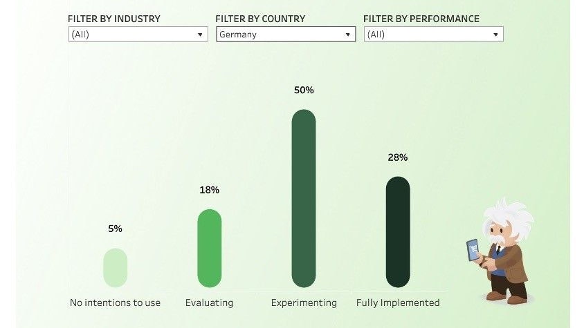Click the phone held by Einstein
584x328 pixels.
pos(473,249)
